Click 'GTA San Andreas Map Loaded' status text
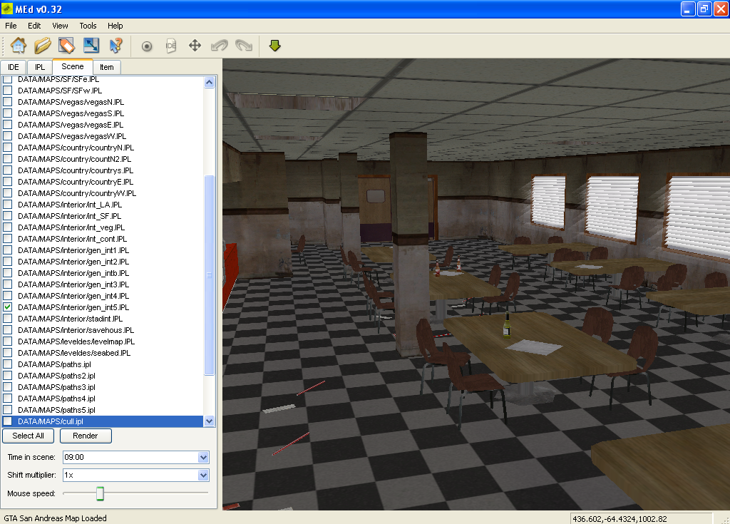Image resolution: width=730 pixels, height=524 pixels. (x=55, y=518)
